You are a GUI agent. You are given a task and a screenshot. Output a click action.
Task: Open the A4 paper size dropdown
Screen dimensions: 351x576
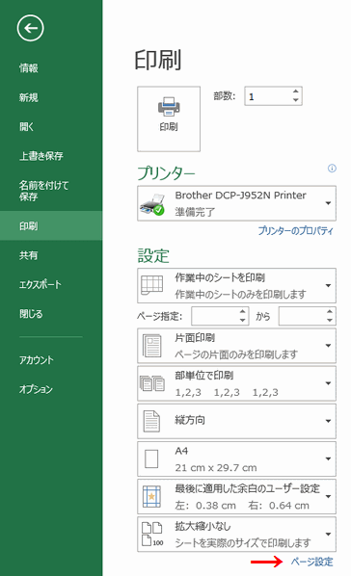(236, 458)
